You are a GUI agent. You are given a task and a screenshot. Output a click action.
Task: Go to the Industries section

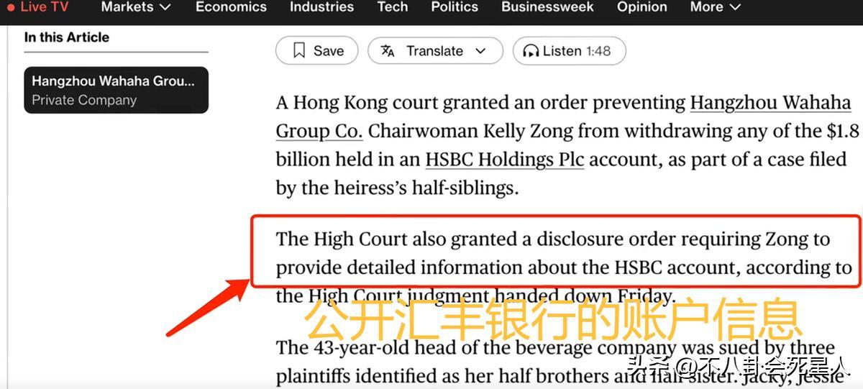321,7
